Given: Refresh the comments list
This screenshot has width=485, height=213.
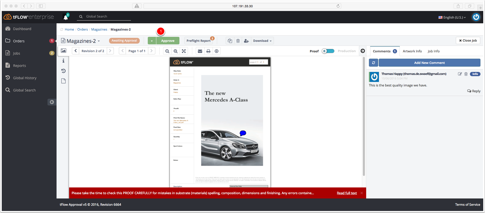Looking at the screenshot, I should click(374, 63).
